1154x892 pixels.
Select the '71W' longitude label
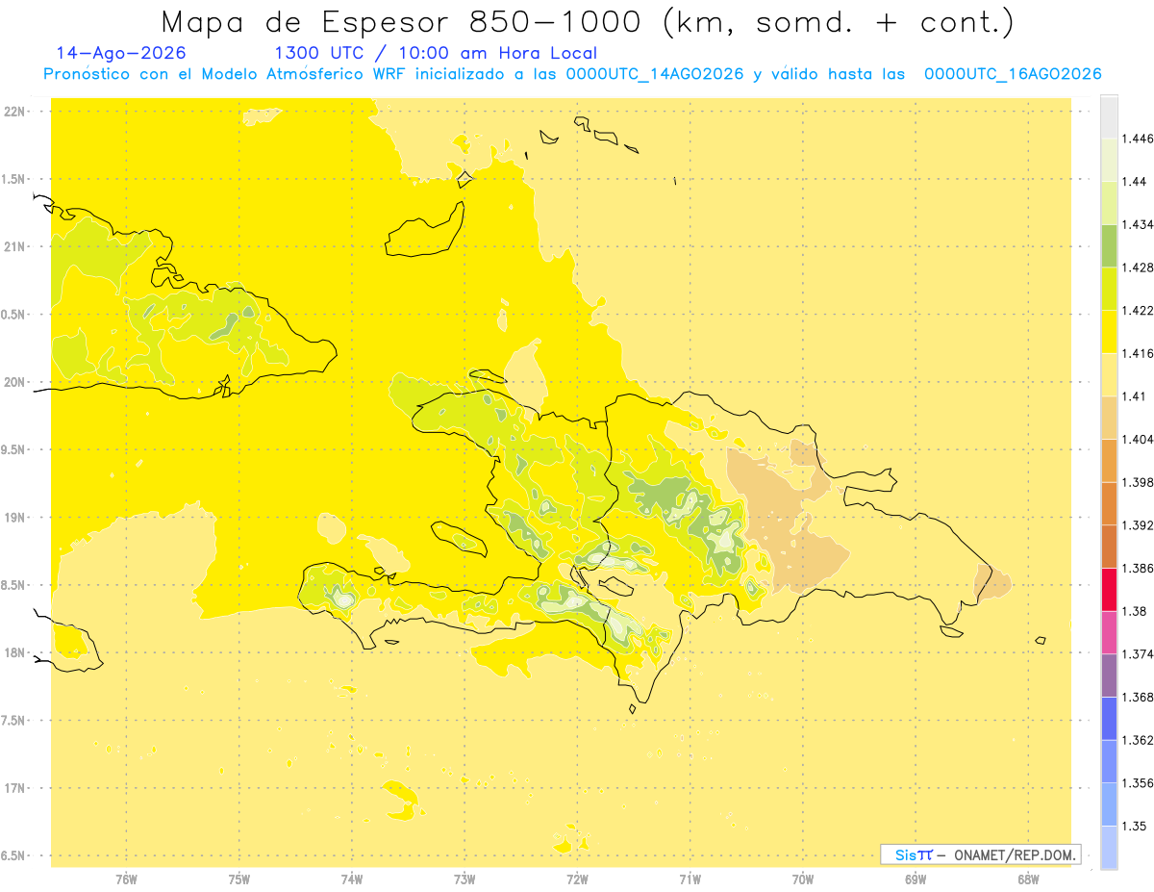pos(690,879)
